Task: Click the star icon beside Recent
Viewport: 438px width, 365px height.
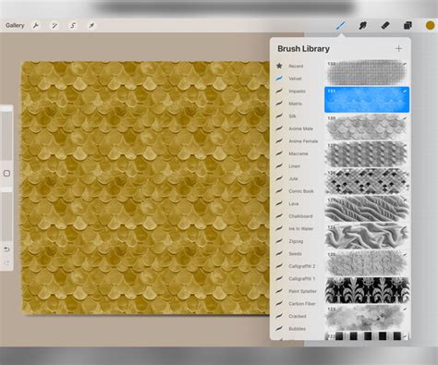Action: 279,66
